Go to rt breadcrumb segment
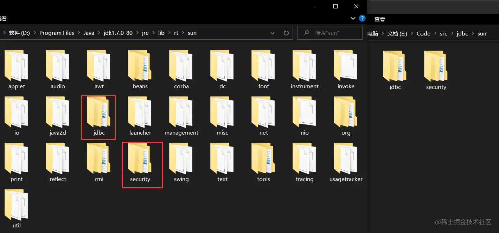Image resolution: width=499 pixels, height=233 pixels. 176,33
